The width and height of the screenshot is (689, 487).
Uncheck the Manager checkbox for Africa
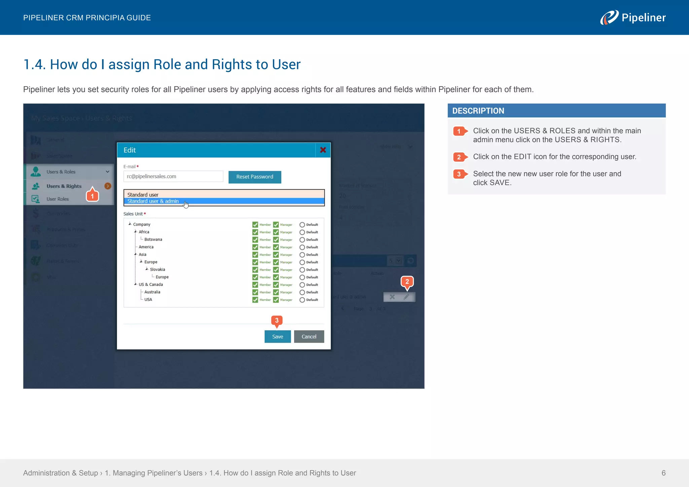tap(276, 232)
